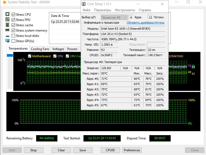Click the Ядро #1 load value 100%
206x155 pixels.
point(160,84)
